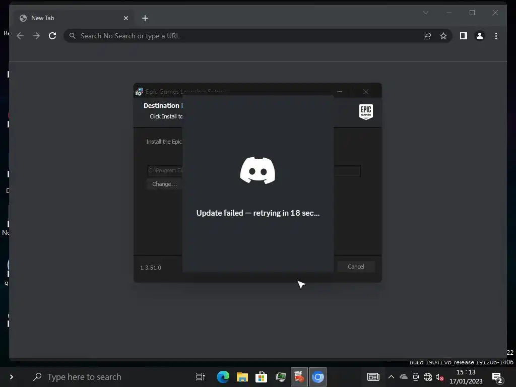Open the Chrome profile avatar menu
Screen dimensions: 516x387
coord(480,36)
